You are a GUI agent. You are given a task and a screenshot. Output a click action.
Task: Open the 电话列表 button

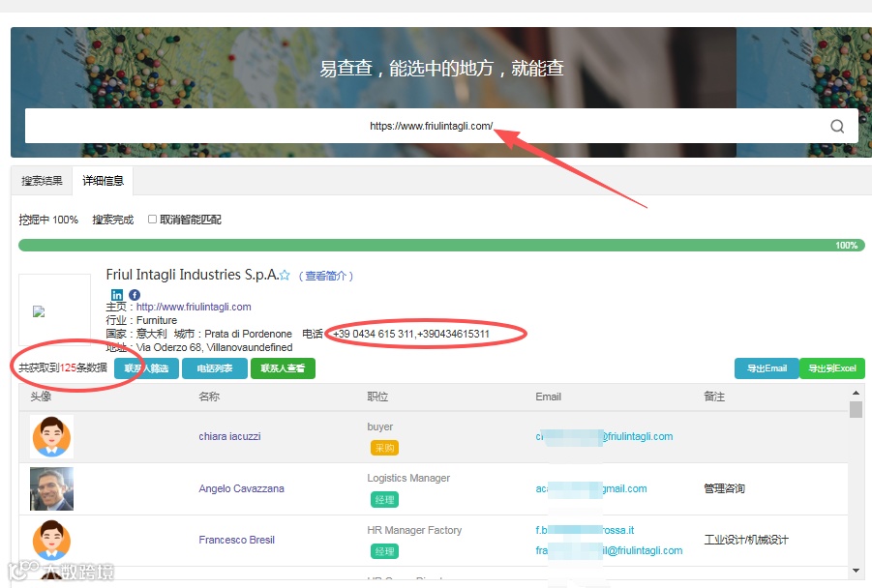[x=215, y=368]
